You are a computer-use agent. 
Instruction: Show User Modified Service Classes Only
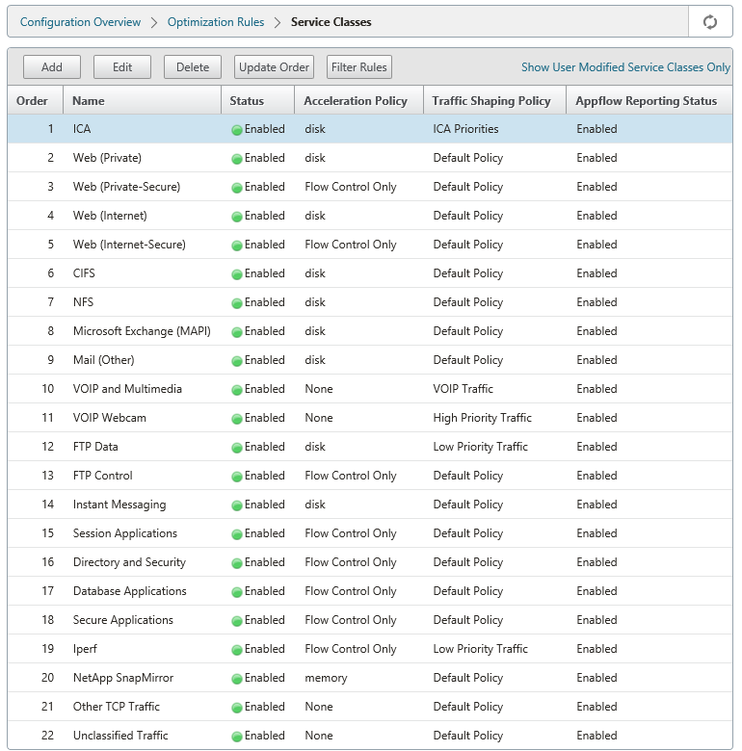coord(625,67)
